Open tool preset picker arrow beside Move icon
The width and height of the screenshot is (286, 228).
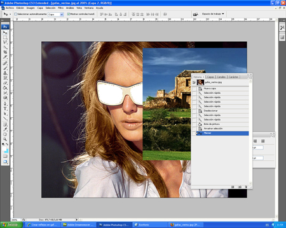point(10,15)
